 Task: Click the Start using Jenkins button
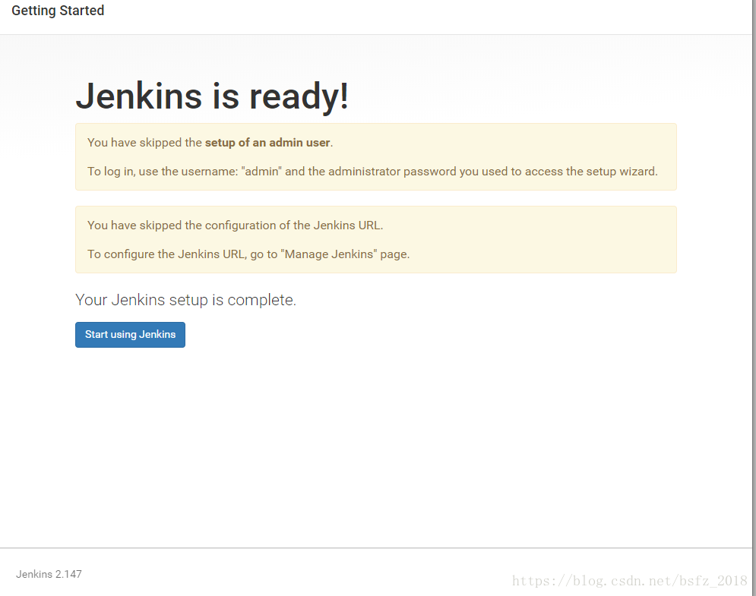[x=130, y=334]
